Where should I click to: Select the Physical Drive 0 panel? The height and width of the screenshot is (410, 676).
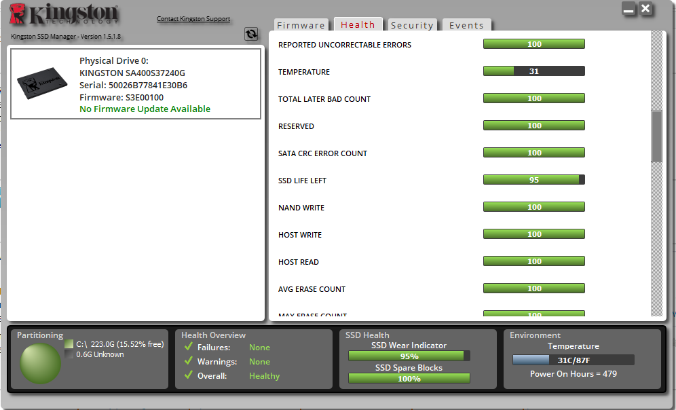point(135,83)
